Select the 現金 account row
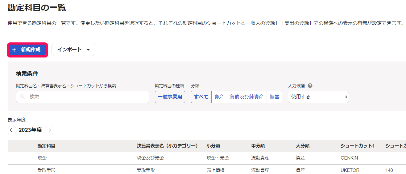This screenshot has width=406, height=174. [x=207, y=158]
